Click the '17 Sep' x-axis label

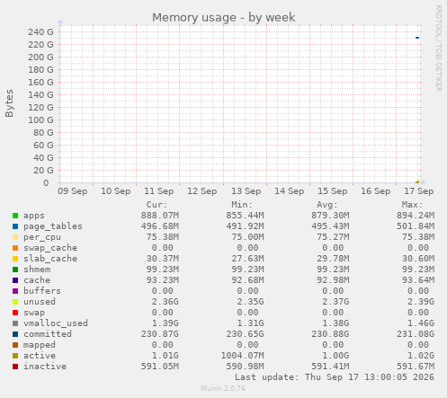coord(418,191)
